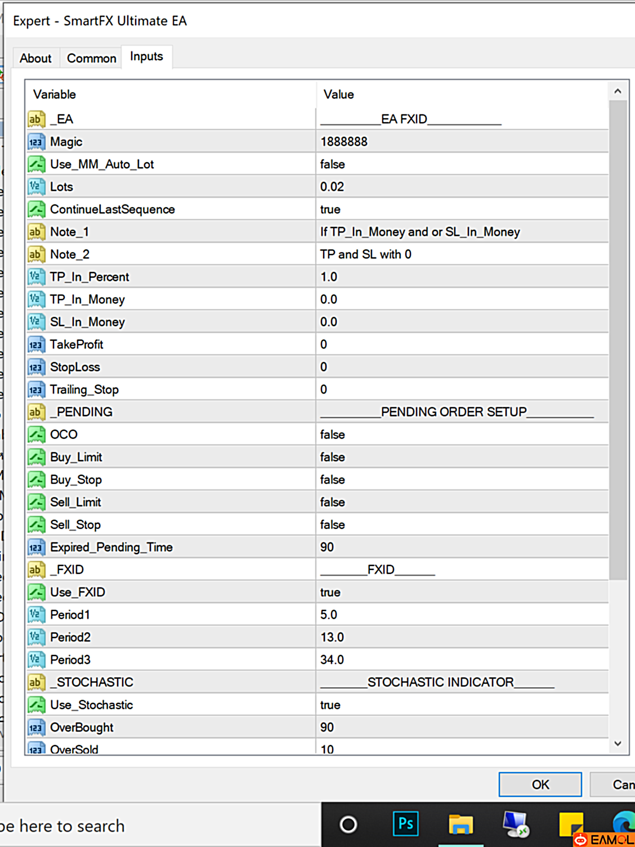Viewport: 635px width, 847px height.
Task: Select the Use_FXID true value
Action: coord(330,592)
